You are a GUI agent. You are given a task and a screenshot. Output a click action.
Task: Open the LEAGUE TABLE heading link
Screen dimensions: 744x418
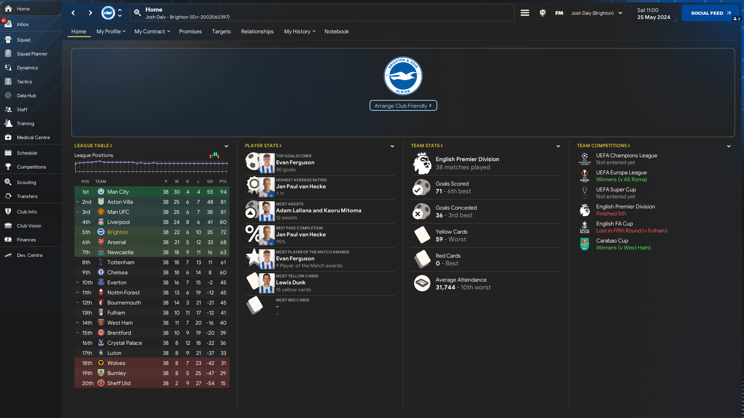[93, 146]
